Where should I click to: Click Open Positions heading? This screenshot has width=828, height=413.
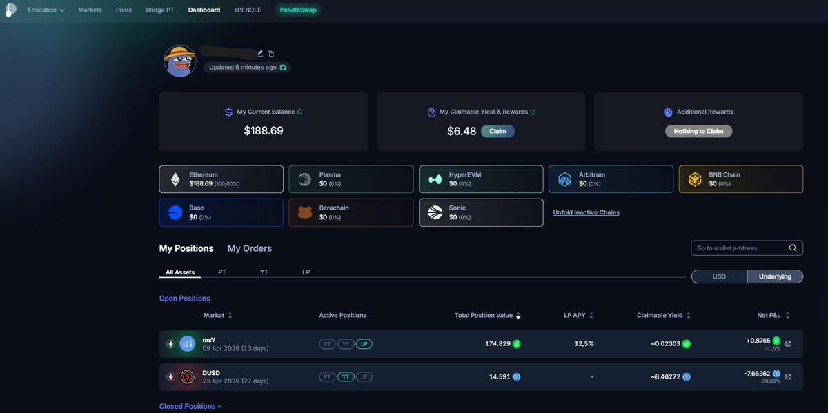[185, 299]
